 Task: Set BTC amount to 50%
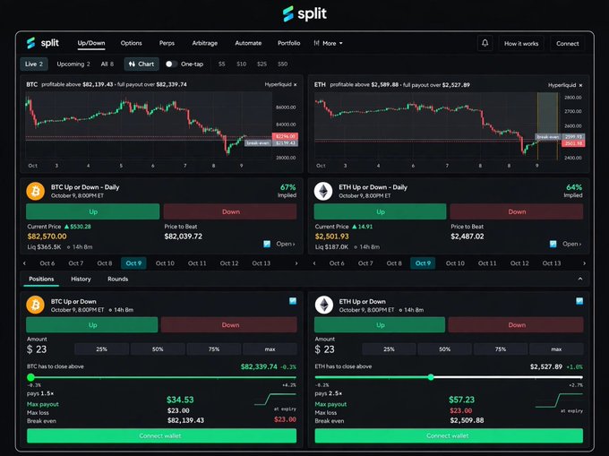pos(158,349)
